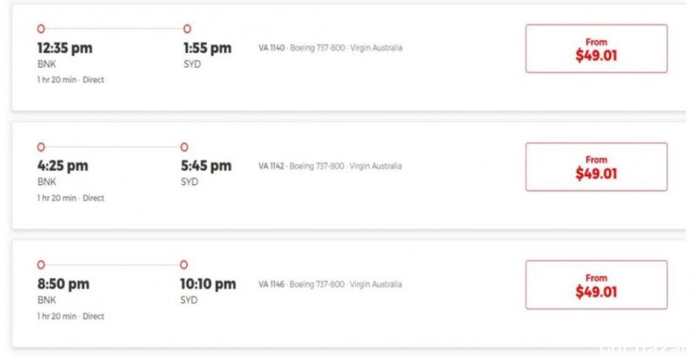Viewport: 696px width, 358px height.
Task: Click departure circle marker above 4:25 pm
Action: click(41, 147)
